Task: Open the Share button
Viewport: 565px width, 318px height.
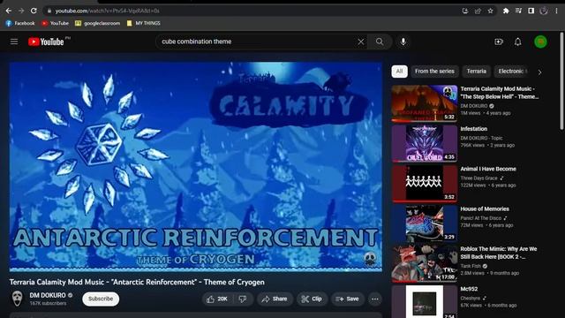Action: pos(275,299)
